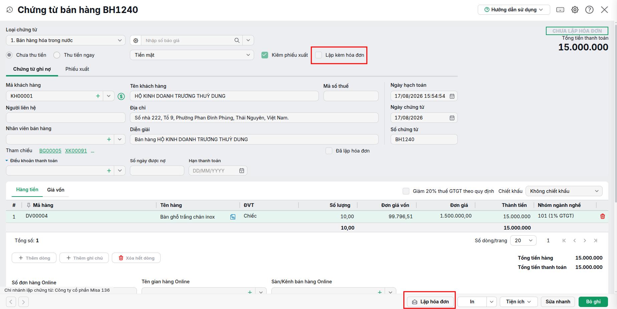Open the Loại chứng từ dropdown
Viewport: 617px width, 309px height.
click(66, 40)
